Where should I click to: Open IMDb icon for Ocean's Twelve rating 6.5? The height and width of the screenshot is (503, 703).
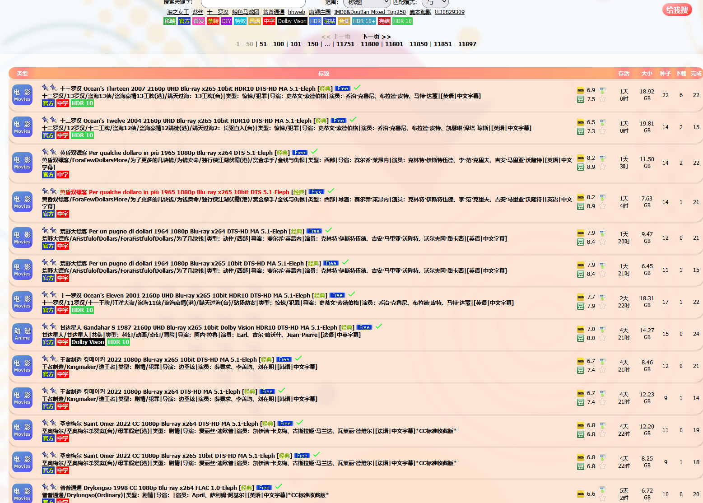[581, 122]
